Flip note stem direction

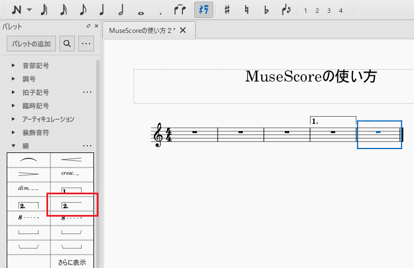tap(286, 10)
